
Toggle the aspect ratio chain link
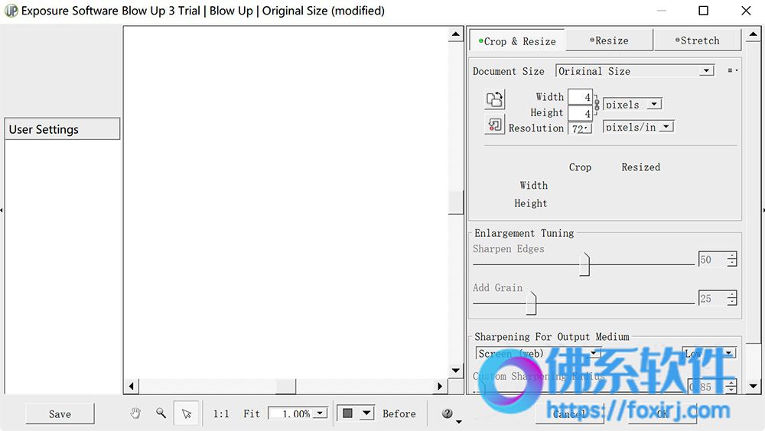pos(597,105)
